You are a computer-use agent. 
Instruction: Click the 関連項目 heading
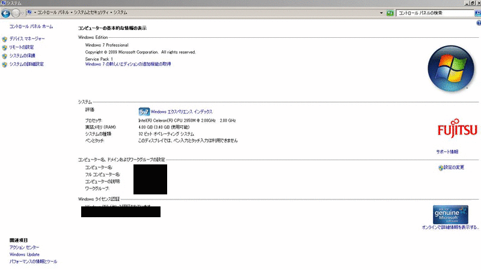(19, 241)
